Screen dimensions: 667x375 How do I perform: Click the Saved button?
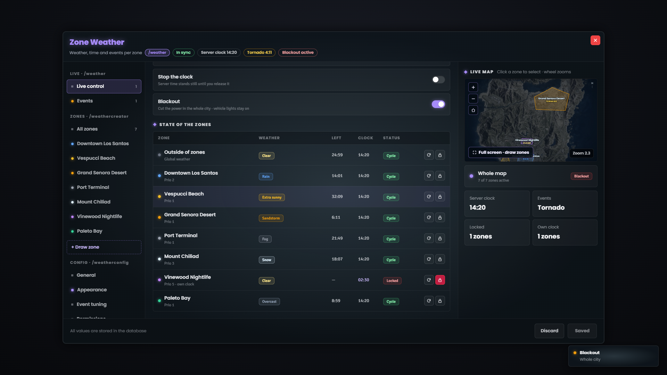[582, 331]
